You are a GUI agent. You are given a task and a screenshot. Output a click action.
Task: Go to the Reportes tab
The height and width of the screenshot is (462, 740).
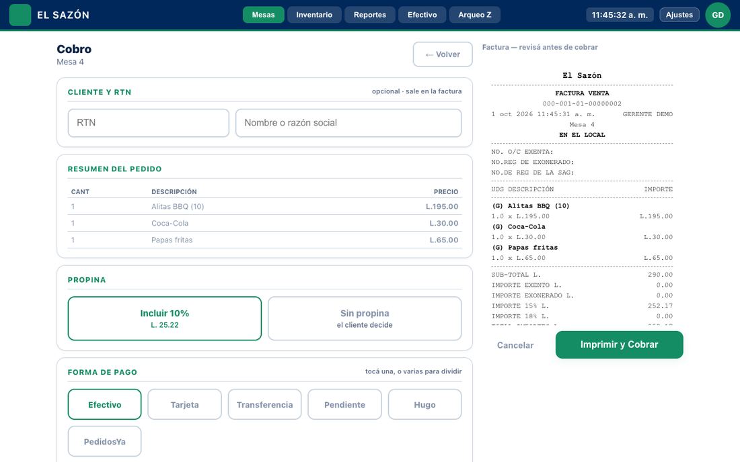[x=370, y=15]
